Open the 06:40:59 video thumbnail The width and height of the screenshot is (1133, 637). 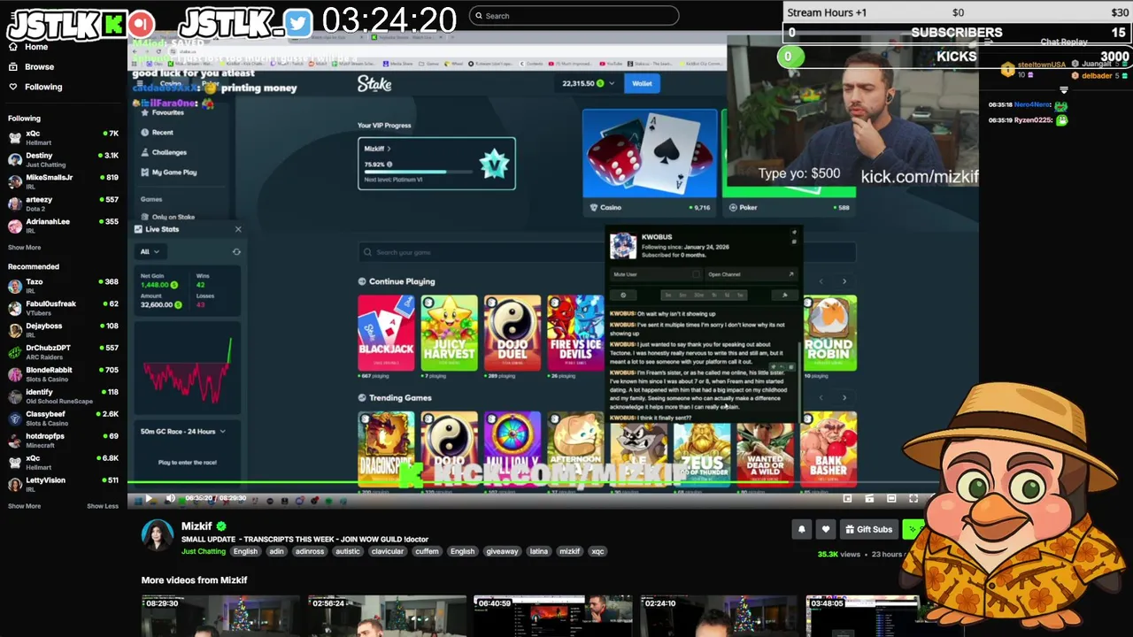coord(552,616)
